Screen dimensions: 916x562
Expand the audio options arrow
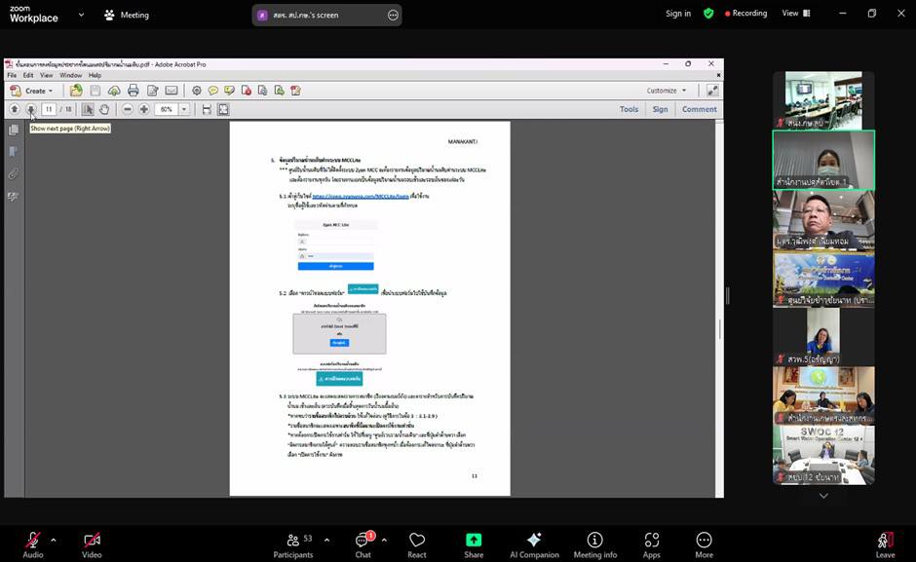pyautogui.click(x=53, y=539)
